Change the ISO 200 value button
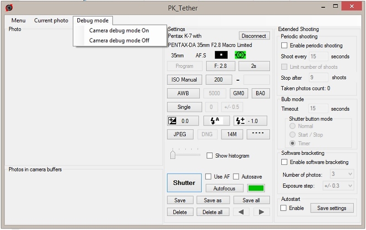This screenshot has width=366, height=230. pyautogui.click(x=219, y=80)
